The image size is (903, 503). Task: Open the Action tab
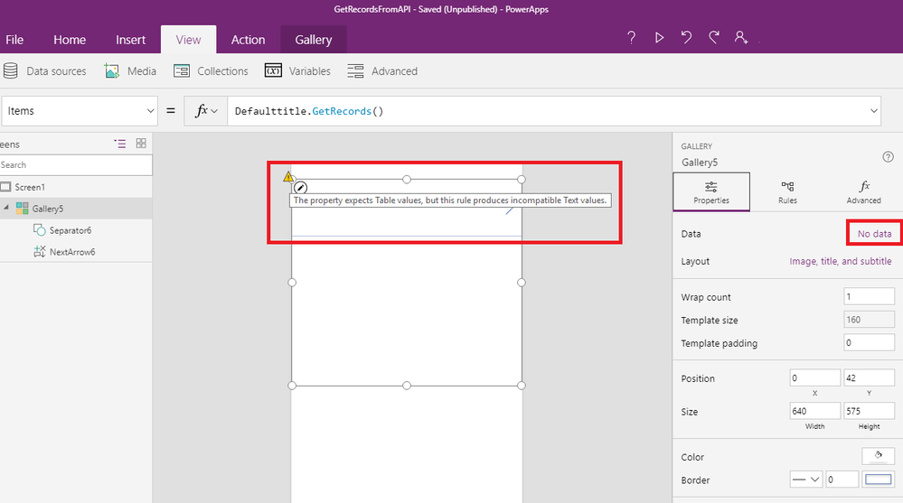[249, 40]
